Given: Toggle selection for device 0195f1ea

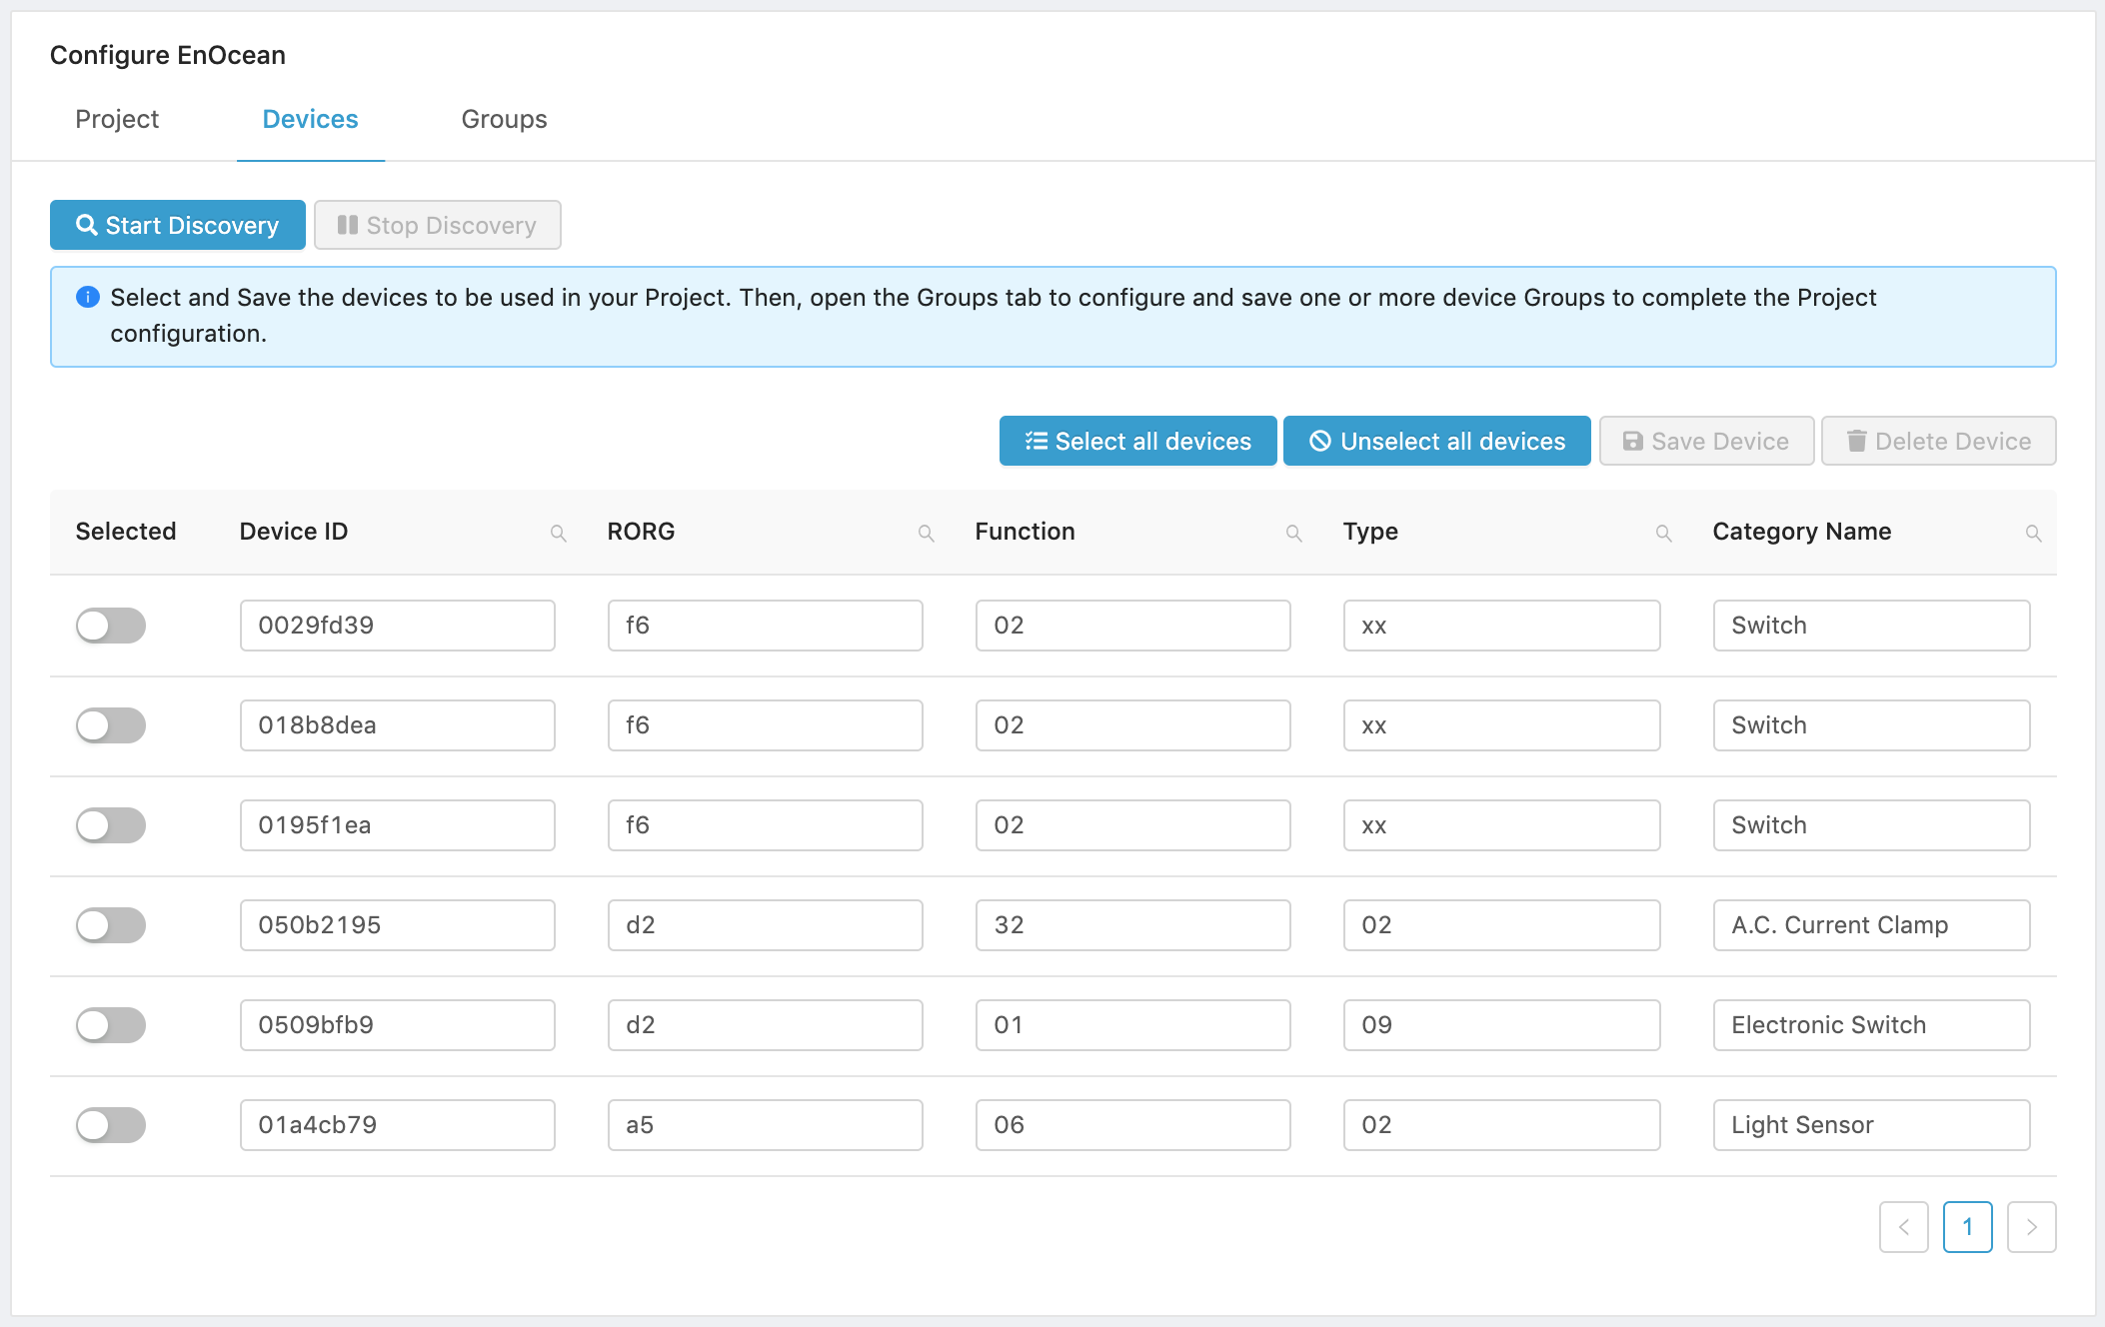Looking at the screenshot, I should point(111,825).
